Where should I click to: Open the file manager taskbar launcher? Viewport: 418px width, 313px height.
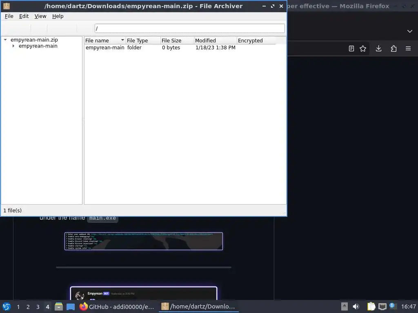(59, 306)
